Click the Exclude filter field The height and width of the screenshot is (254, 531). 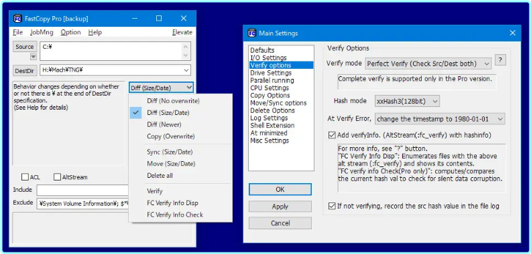82,203
